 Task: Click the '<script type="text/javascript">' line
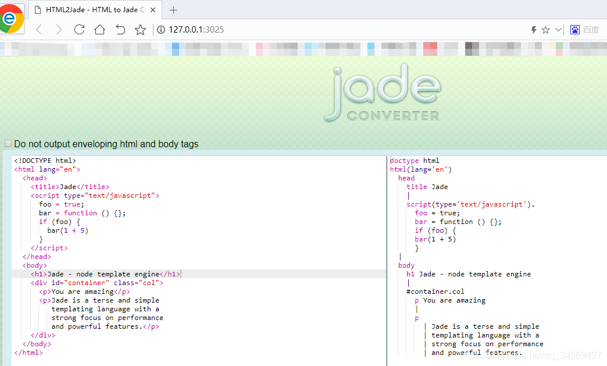(95, 196)
